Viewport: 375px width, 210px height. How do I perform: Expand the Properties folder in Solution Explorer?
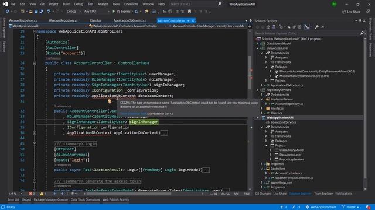click(x=262, y=164)
